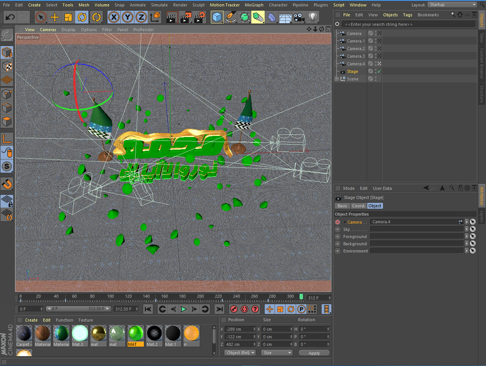Select the Rotate tool
The image size is (486, 366).
pos(82,17)
